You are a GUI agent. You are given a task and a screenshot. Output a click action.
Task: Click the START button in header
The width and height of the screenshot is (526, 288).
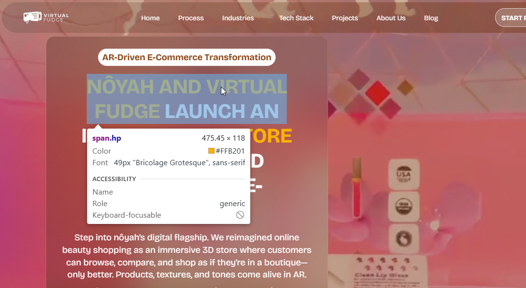(x=511, y=18)
